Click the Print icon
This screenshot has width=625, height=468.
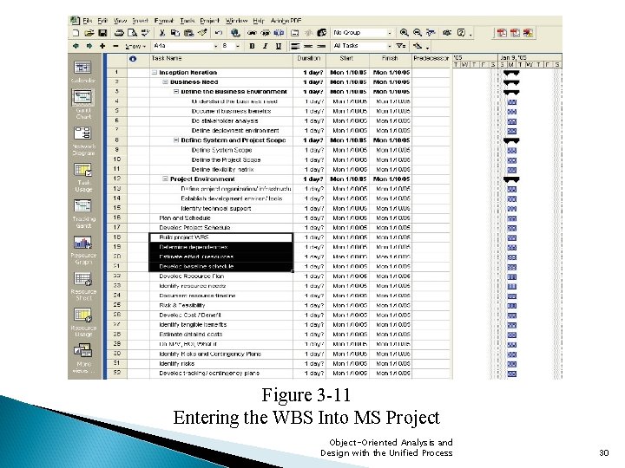(119, 33)
